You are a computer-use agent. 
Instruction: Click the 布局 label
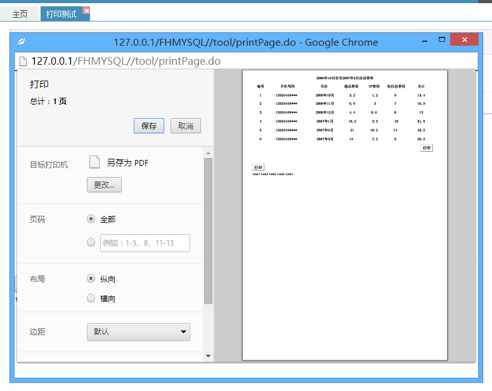coord(37,279)
